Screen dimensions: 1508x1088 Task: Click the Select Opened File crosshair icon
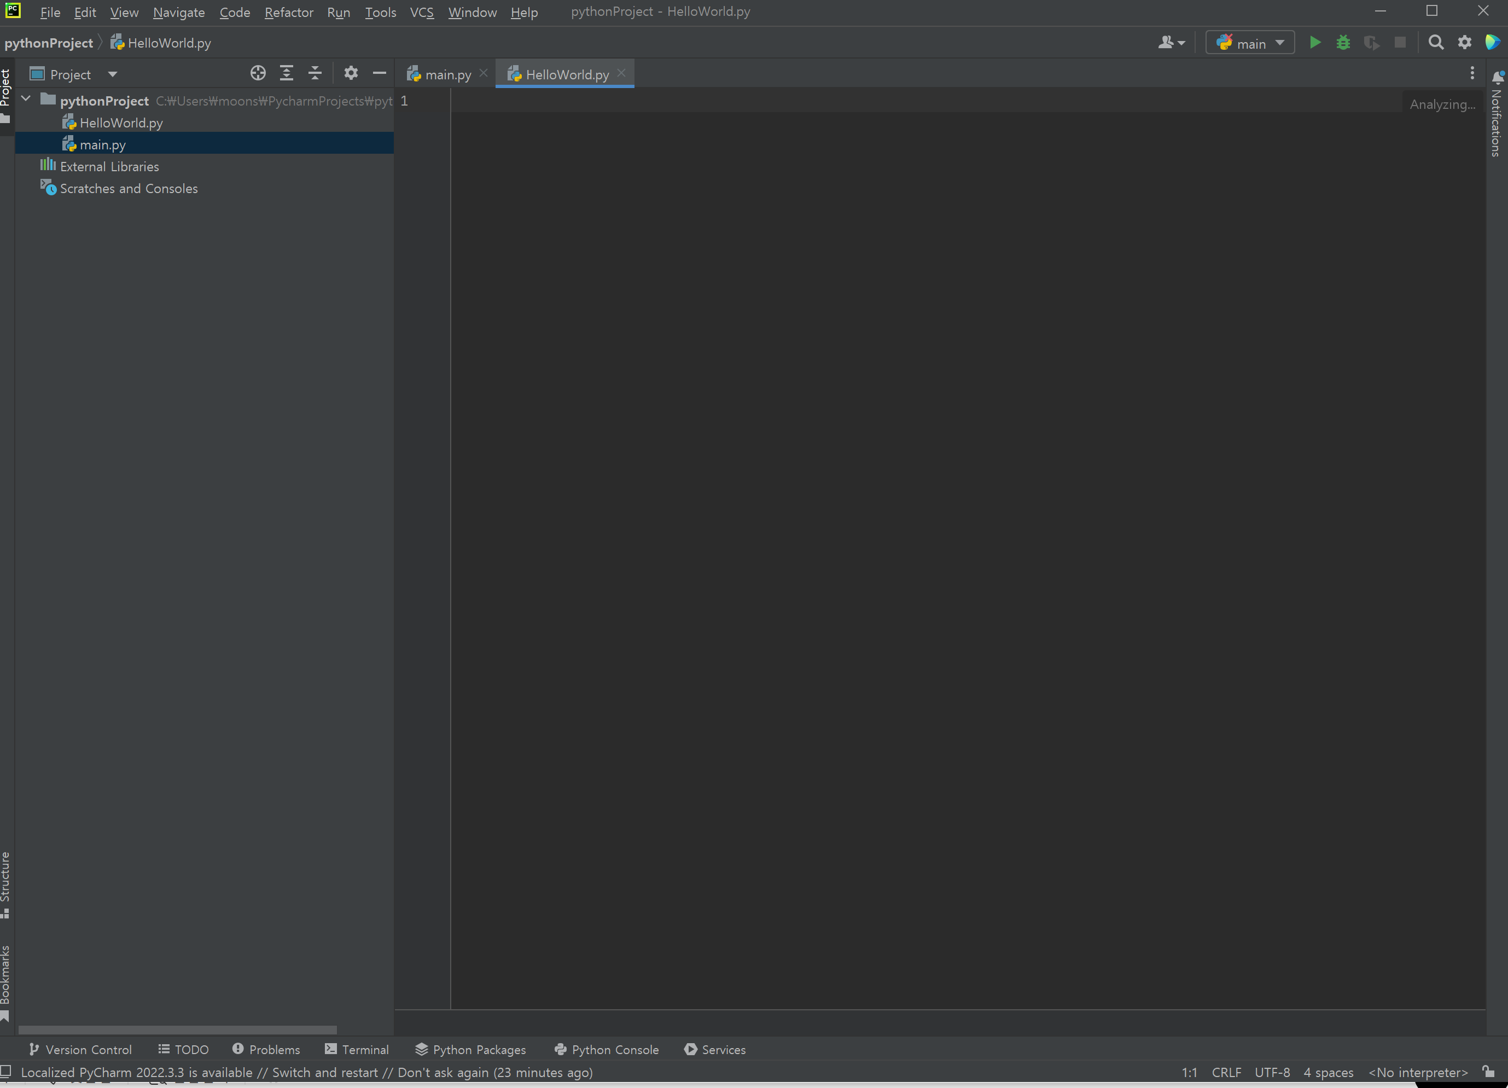pyautogui.click(x=258, y=74)
